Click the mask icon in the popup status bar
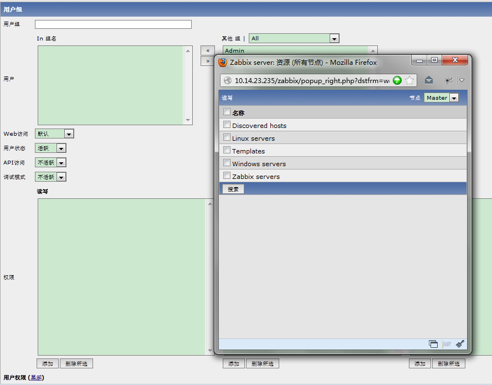The image size is (492, 385). click(x=446, y=344)
